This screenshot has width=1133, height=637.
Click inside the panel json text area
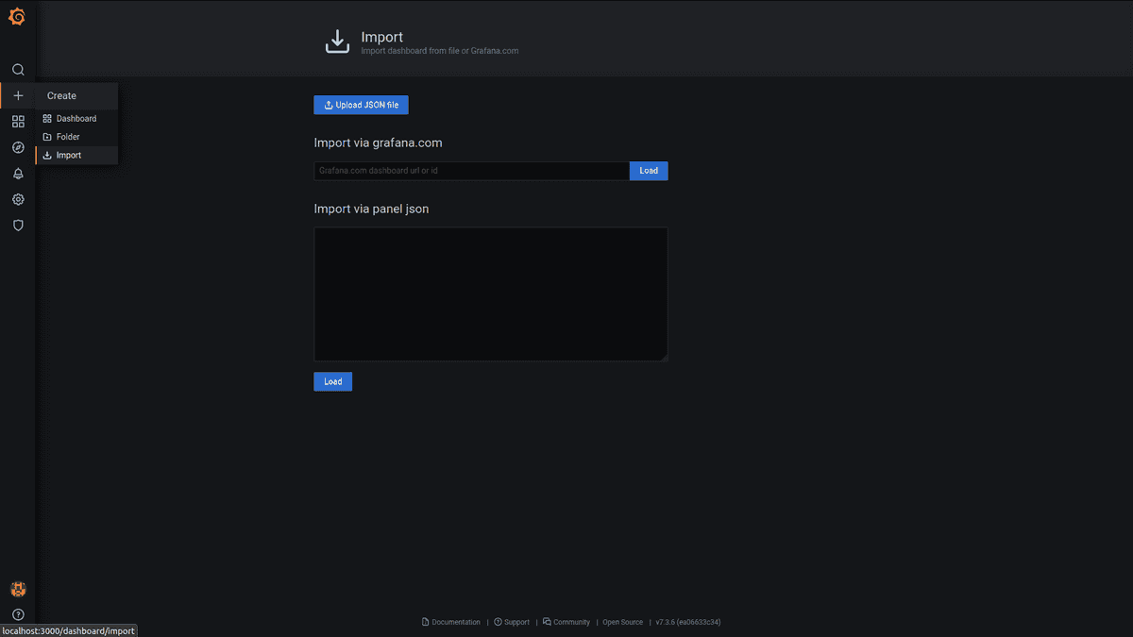point(490,293)
